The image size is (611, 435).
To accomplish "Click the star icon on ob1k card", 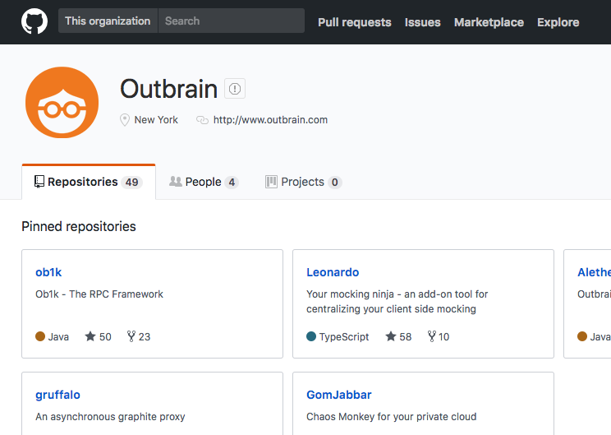I will pyautogui.click(x=90, y=336).
